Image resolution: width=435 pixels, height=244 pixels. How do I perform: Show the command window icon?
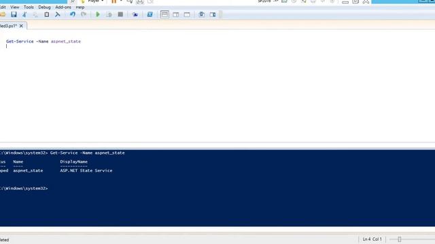202,14
